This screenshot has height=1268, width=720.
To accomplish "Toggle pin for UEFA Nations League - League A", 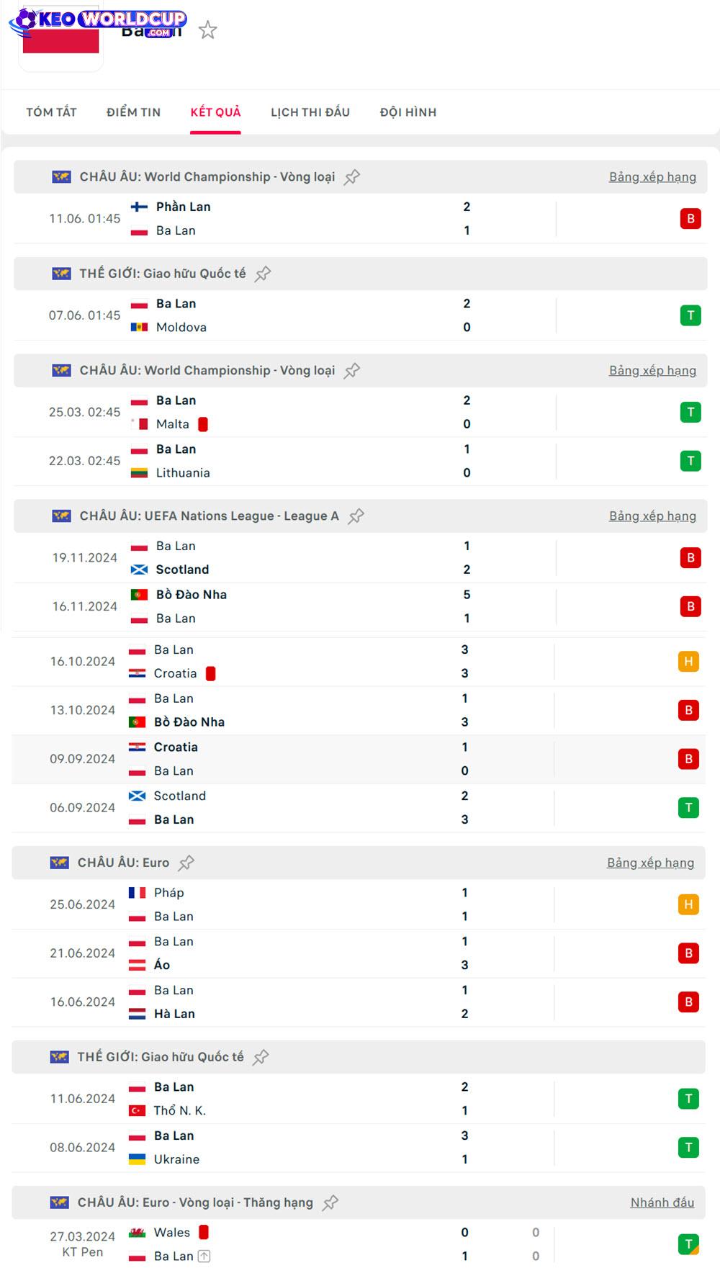I will point(356,516).
